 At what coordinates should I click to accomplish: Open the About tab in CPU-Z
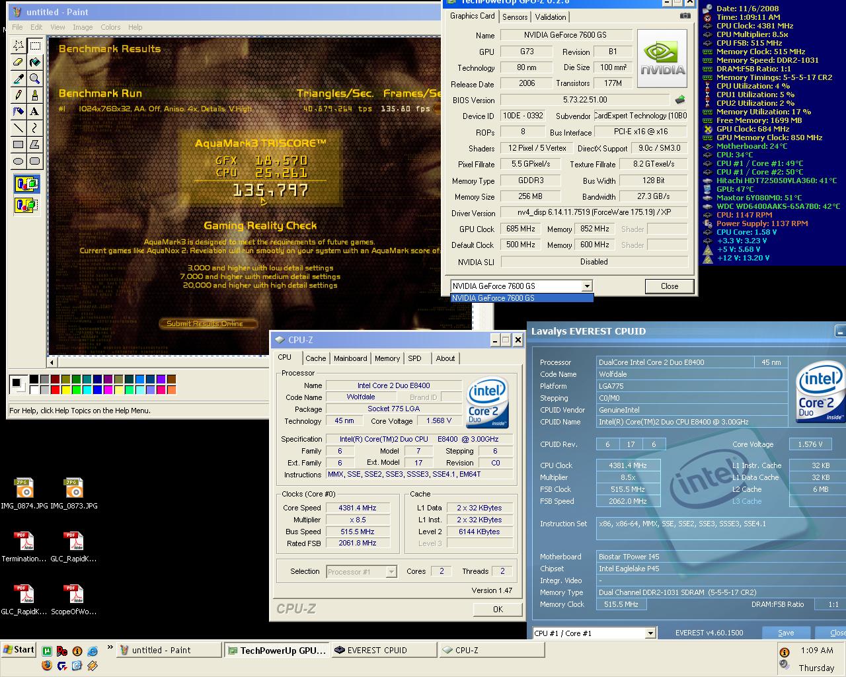(445, 358)
